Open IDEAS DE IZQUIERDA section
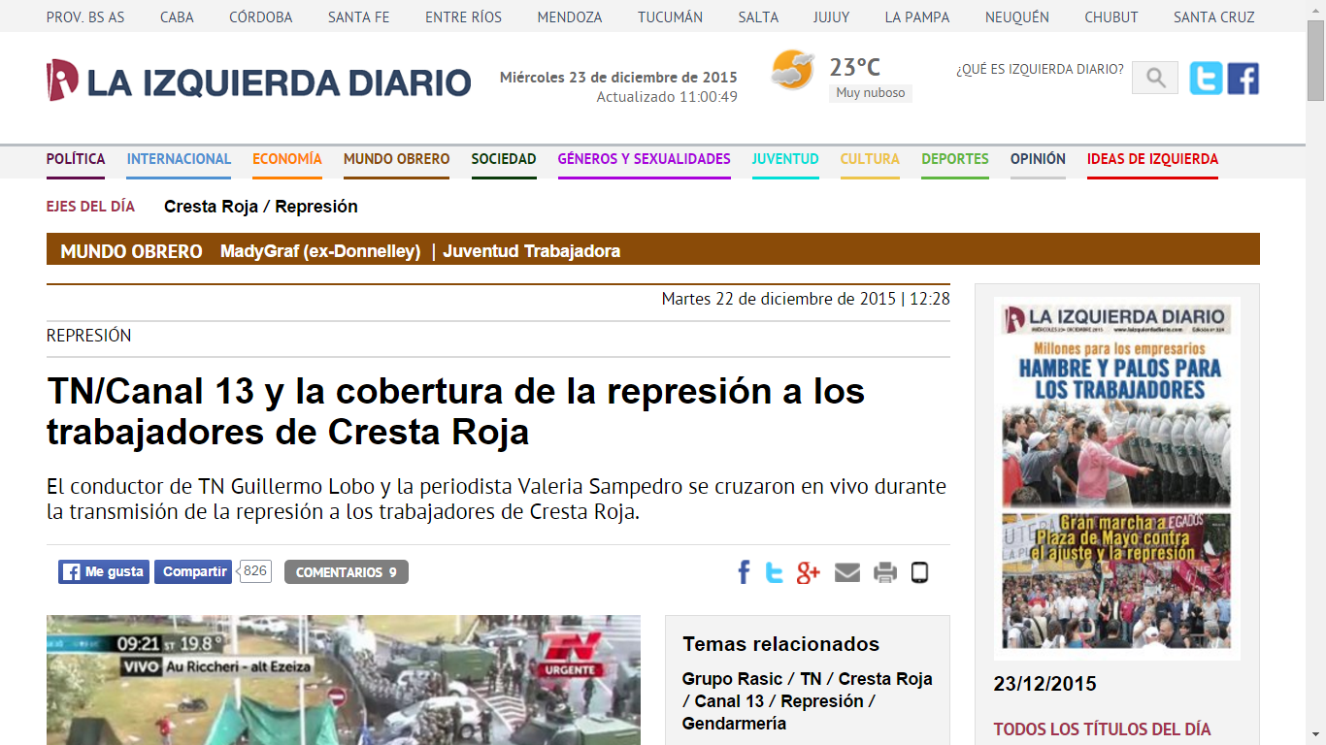The image size is (1326, 745). (1152, 159)
